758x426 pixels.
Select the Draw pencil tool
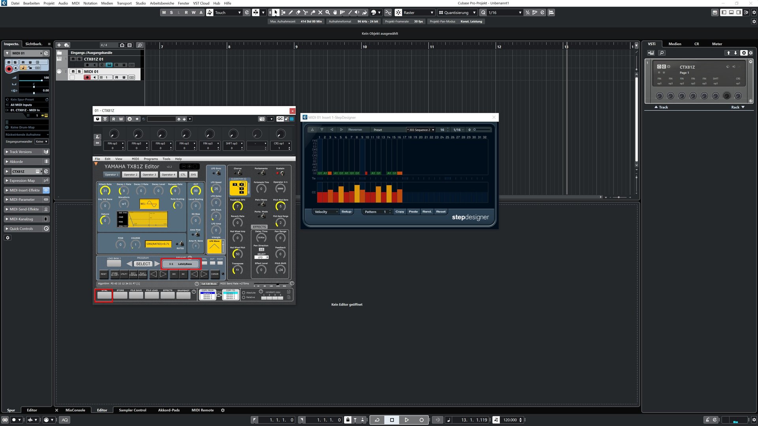point(291,13)
